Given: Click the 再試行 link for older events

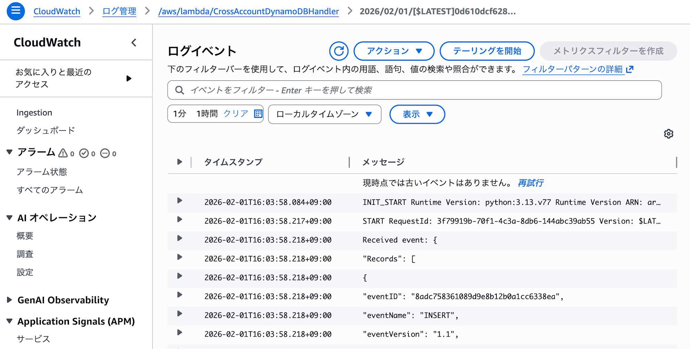Looking at the screenshot, I should click(x=530, y=183).
